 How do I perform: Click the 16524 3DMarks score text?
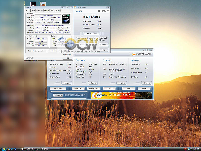pos(92,17)
